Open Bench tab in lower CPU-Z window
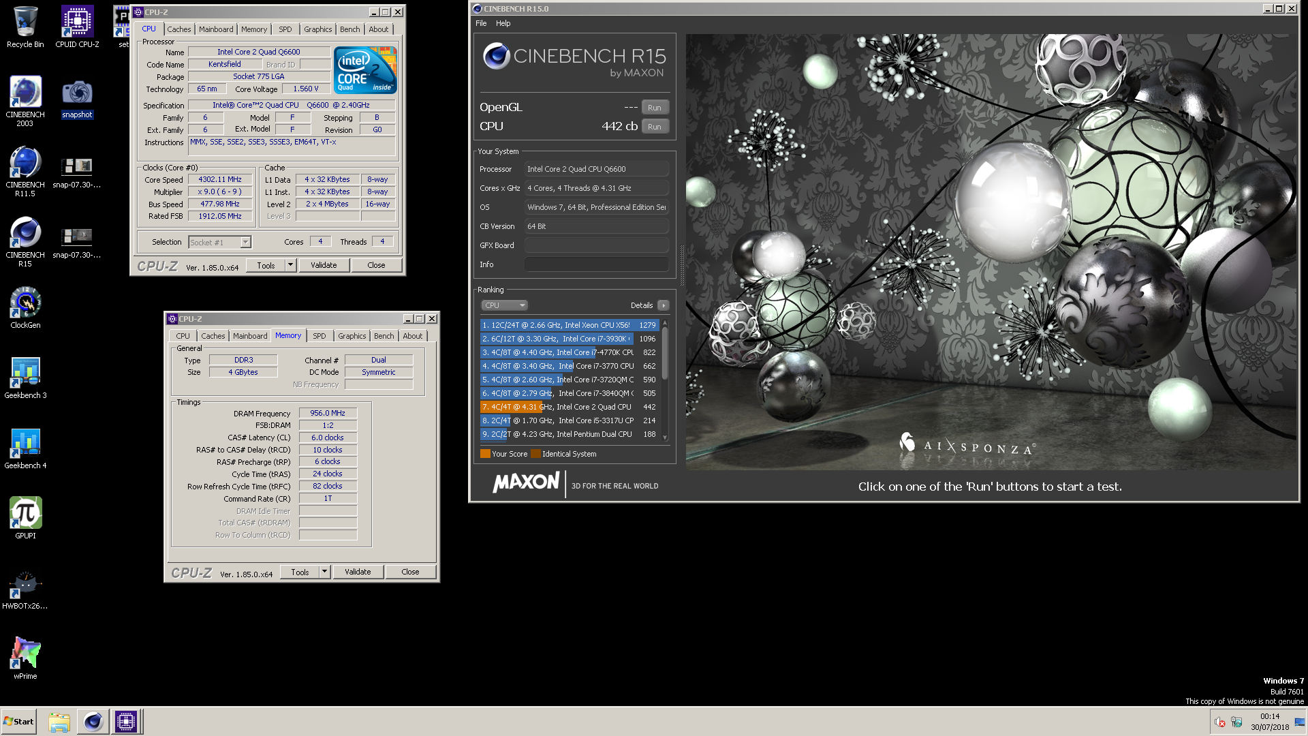Image resolution: width=1308 pixels, height=736 pixels. coord(384,336)
